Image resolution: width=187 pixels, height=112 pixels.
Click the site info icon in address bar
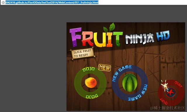[x=3, y=2]
